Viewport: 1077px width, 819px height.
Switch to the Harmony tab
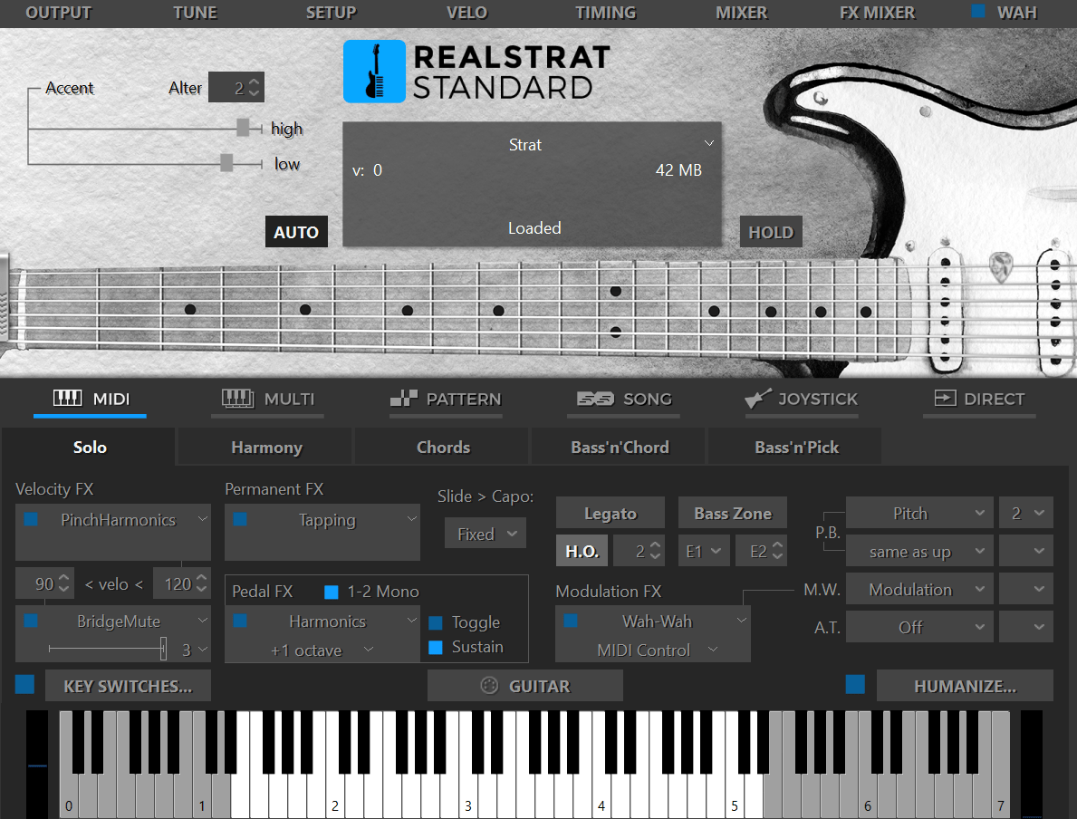coord(264,446)
